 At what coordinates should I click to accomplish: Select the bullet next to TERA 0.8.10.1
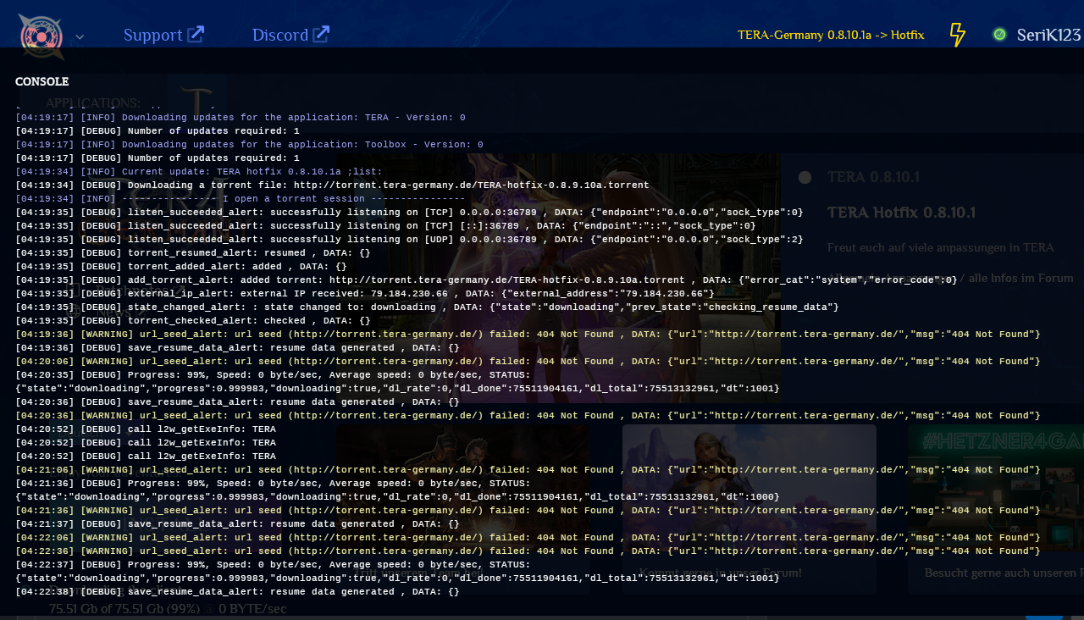[x=805, y=177]
